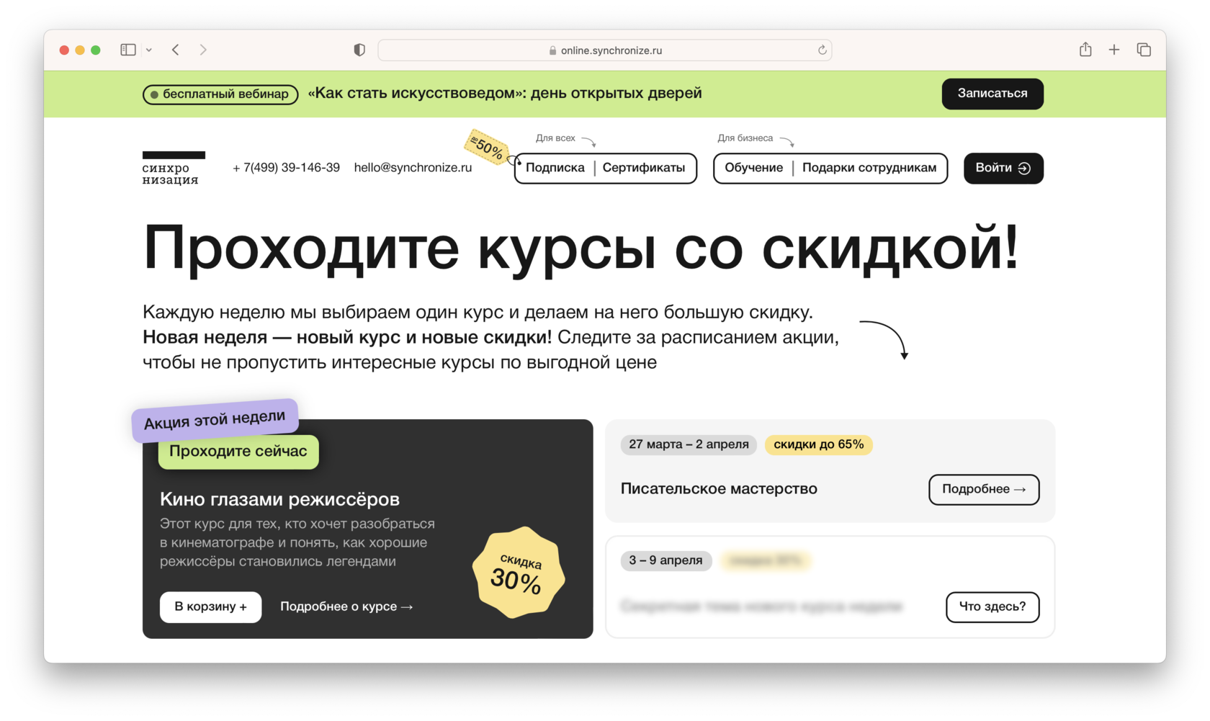
Task: Click the бесплатный вебинар badge
Action: tap(220, 94)
